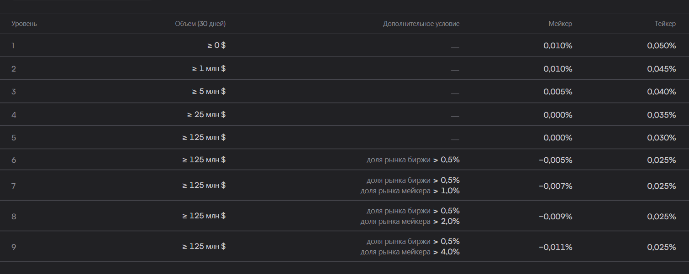689x274 pixels.
Task: Click maker fee −0,005% in level 6
Action: click(556, 160)
